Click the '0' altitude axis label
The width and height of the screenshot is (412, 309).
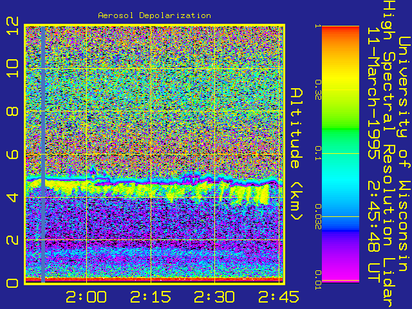click(12, 283)
